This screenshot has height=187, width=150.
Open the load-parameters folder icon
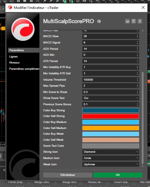pyautogui.click(x=127, y=21)
